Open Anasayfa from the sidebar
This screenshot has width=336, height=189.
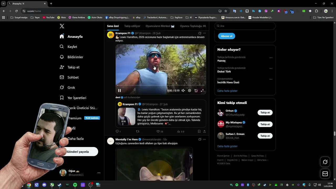coord(71,36)
